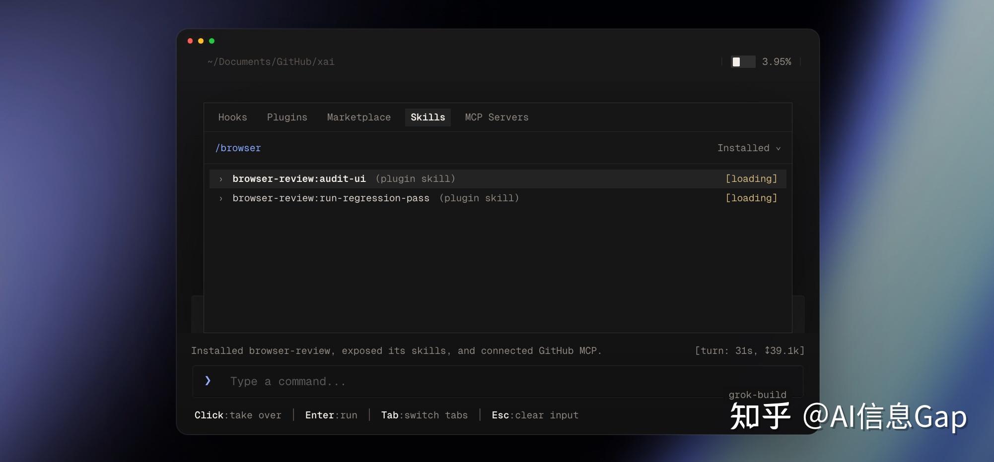This screenshot has height=462, width=994.
Task: Click the red close window dot
Action: pos(190,41)
